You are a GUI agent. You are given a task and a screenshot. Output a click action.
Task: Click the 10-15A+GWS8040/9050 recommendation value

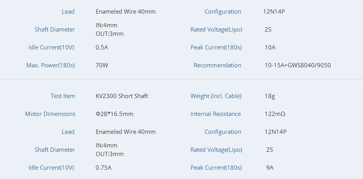(x=297, y=65)
